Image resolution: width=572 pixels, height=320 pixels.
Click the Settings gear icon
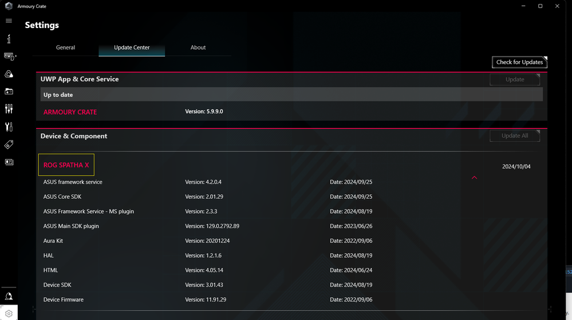coord(9,314)
